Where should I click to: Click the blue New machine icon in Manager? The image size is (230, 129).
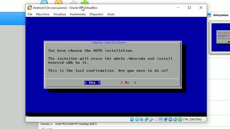(44, 2)
